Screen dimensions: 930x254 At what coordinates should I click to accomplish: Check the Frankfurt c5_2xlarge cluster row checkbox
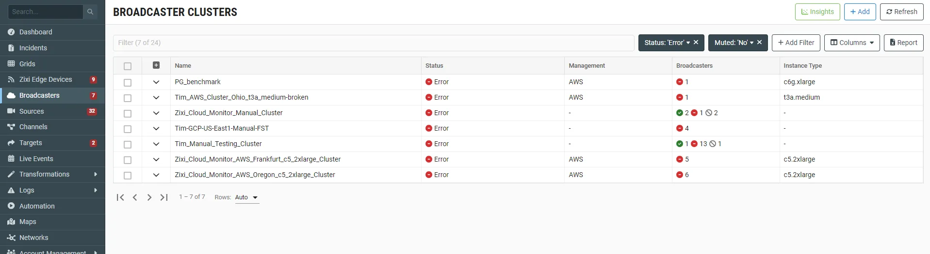pyautogui.click(x=128, y=160)
